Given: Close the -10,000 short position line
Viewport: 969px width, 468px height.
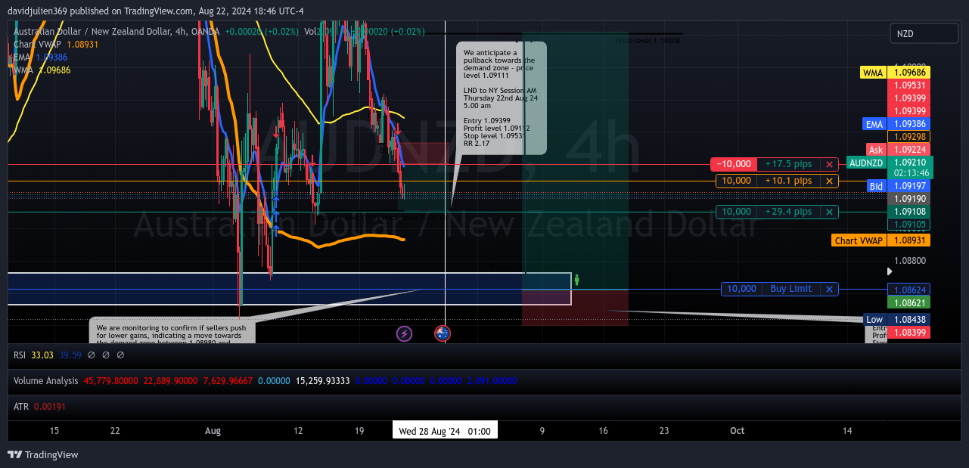Looking at the screenshot, I should tap(830, 164).
